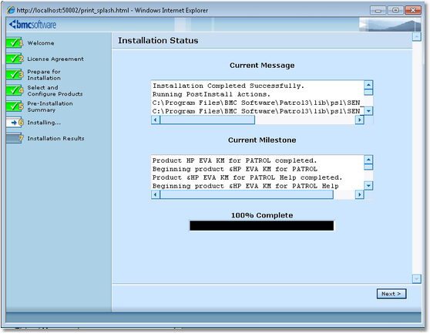Minimize the Internet Explorer window
Image resolution: width=430 pixels, height=334 pixels.
click(x=378, y=11)
